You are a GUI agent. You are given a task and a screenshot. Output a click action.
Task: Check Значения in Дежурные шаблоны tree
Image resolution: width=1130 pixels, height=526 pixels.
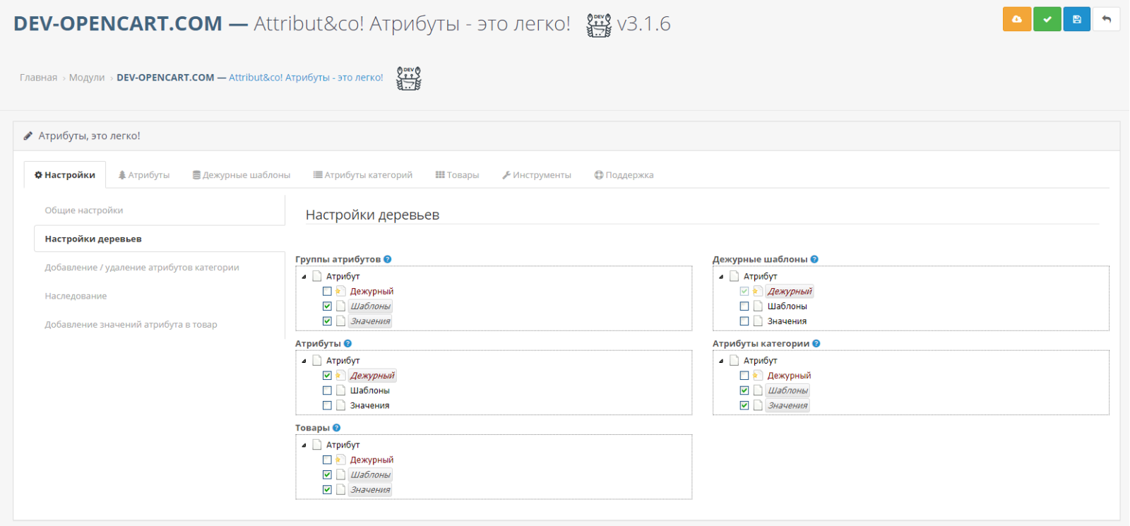click(744, 321)
